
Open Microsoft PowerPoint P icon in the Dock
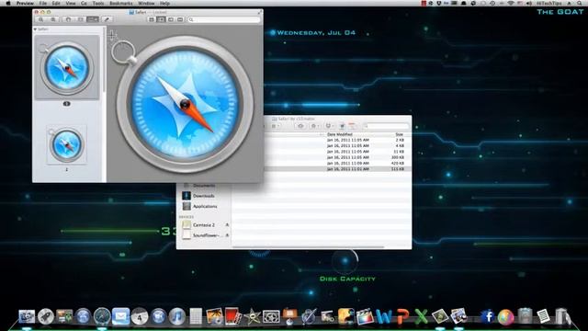point(402,316)
